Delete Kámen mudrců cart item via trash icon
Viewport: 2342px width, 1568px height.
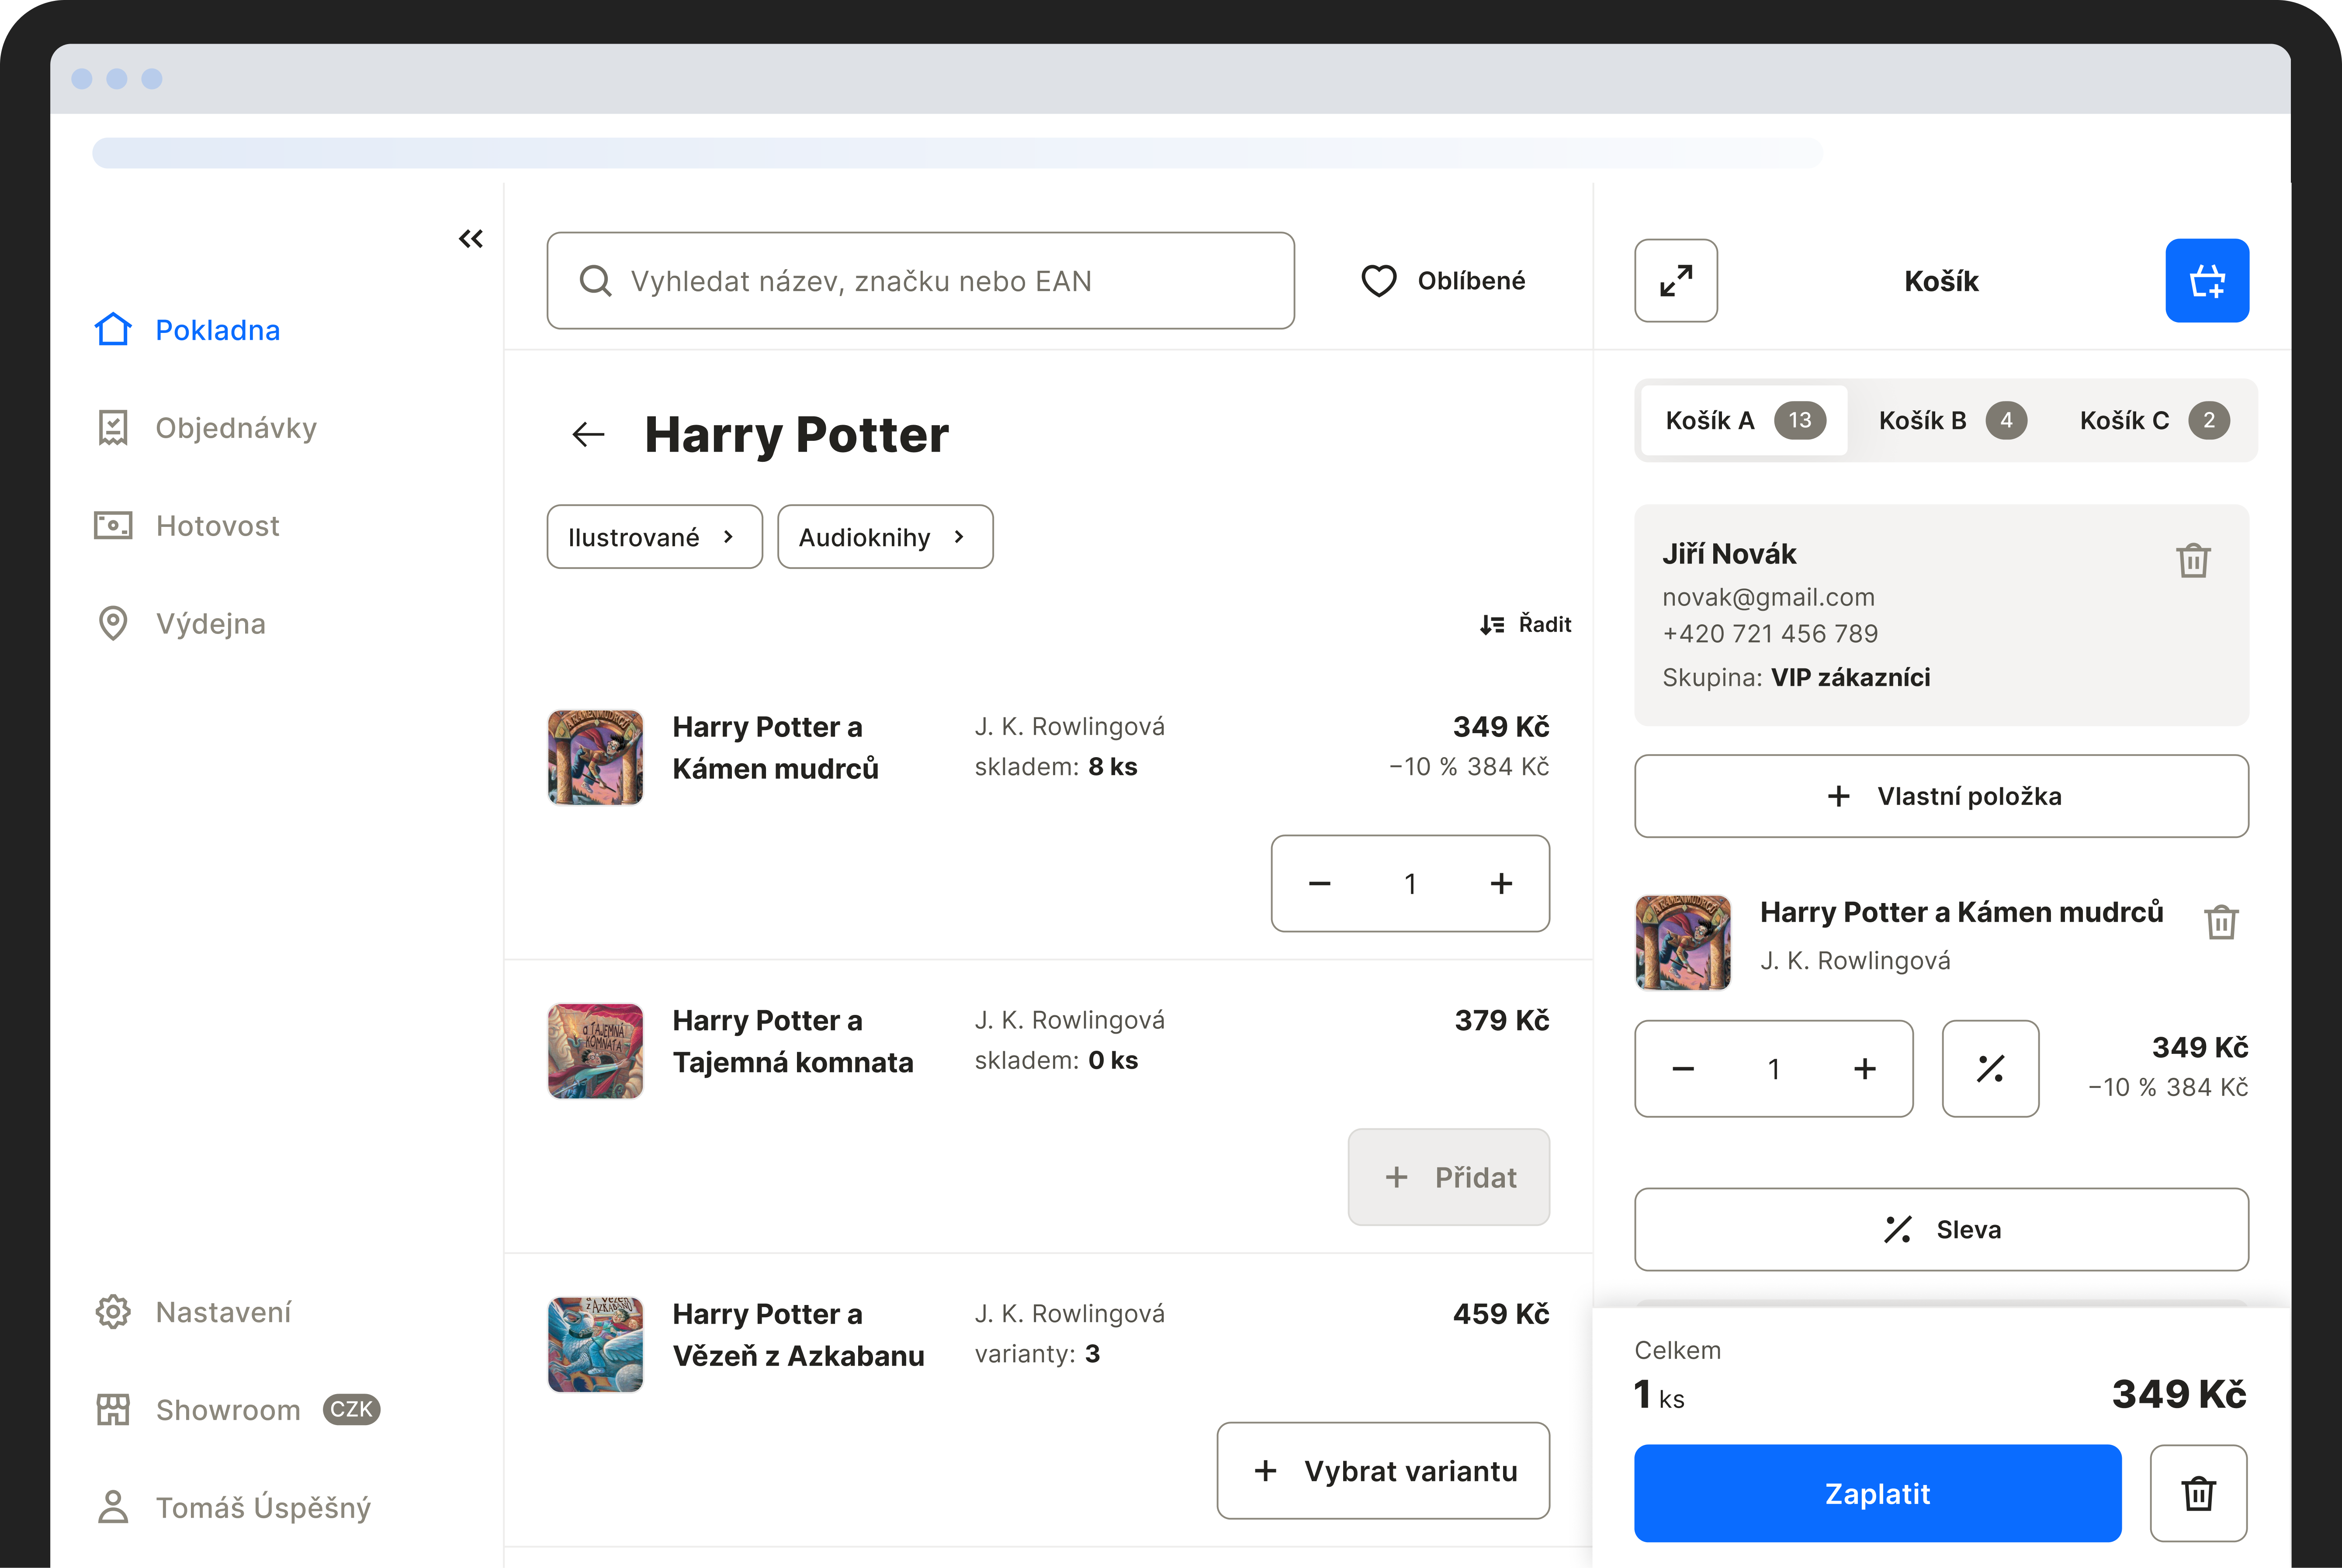point(2221,921)
